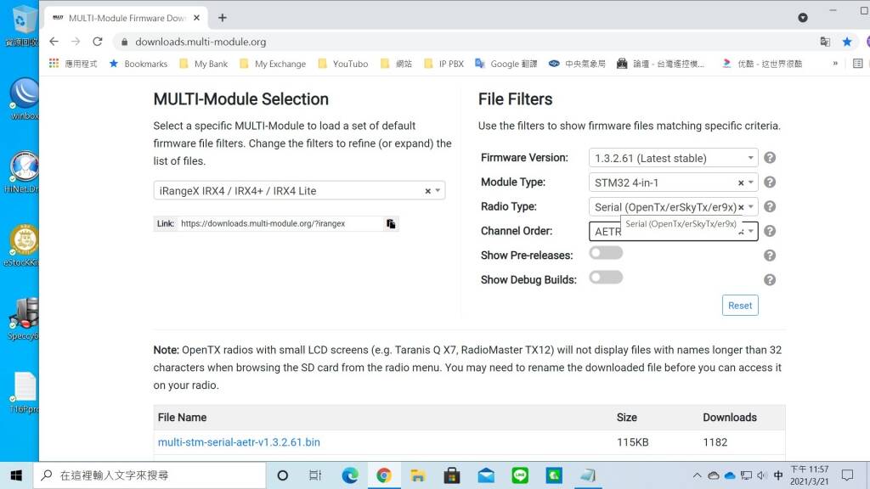This screenshot has width=870, height=489.
Task: Copy the irangex link to clipboard
Action: click(x=391, y=223)
